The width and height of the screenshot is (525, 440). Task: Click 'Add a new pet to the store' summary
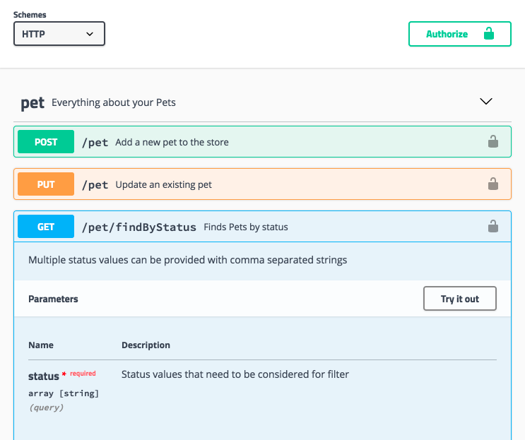[172, 142]
